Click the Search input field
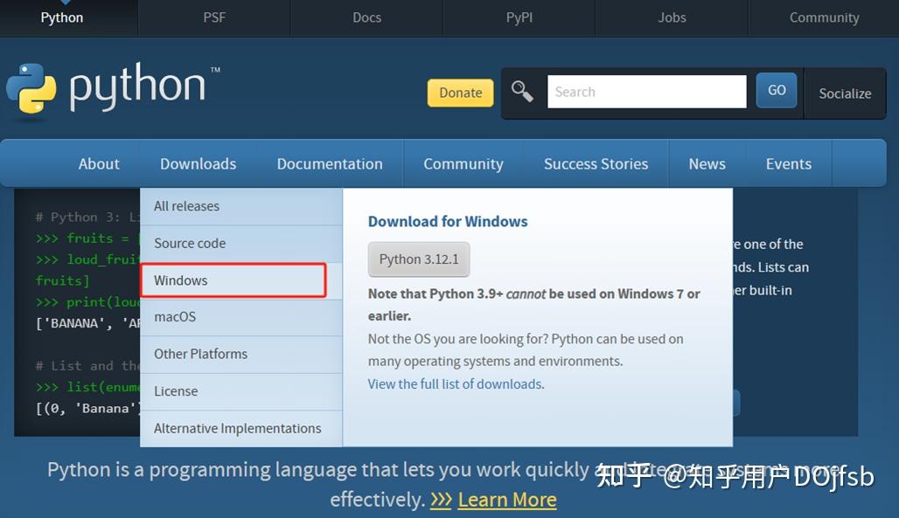This screenshot has height=518, width=899. [646, 91]
